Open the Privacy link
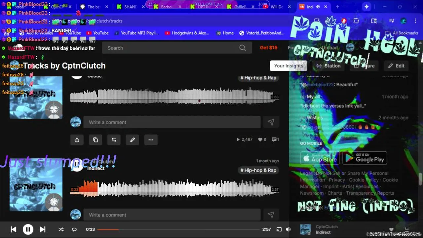The height and width of the screenshot is (238, 423). point(337,180)
